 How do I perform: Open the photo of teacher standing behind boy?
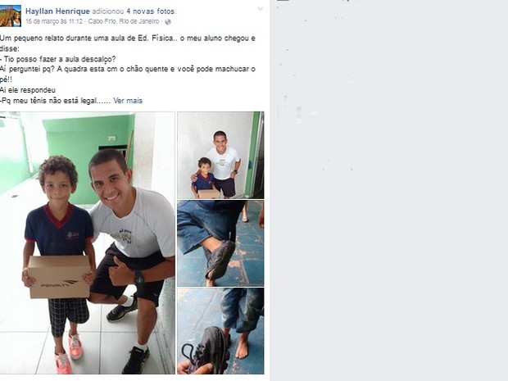tap(220, 155)
